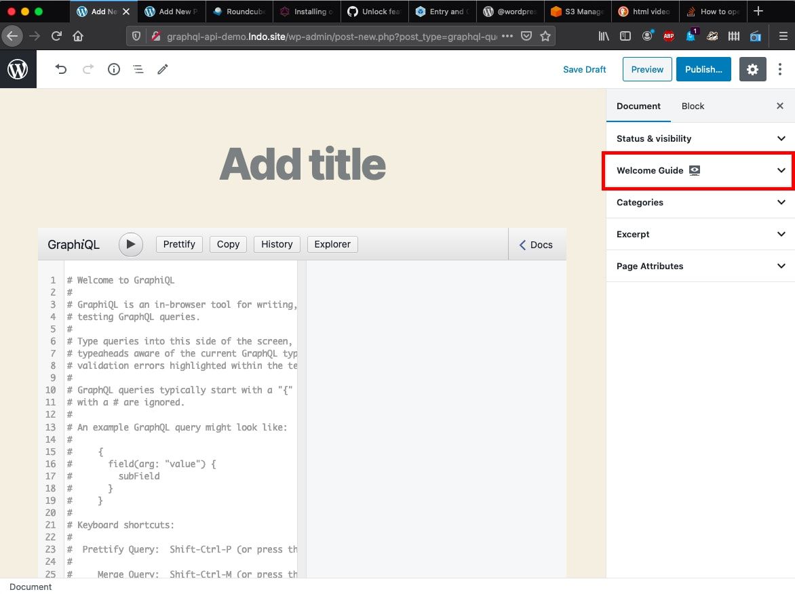795x594 pixels.
Task: Run the GraphiQL query execute play button
Action: [130, 244]
